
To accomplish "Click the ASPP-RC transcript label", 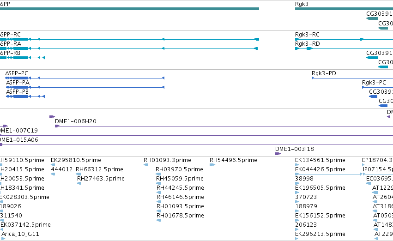I will (x=10, y=34).
